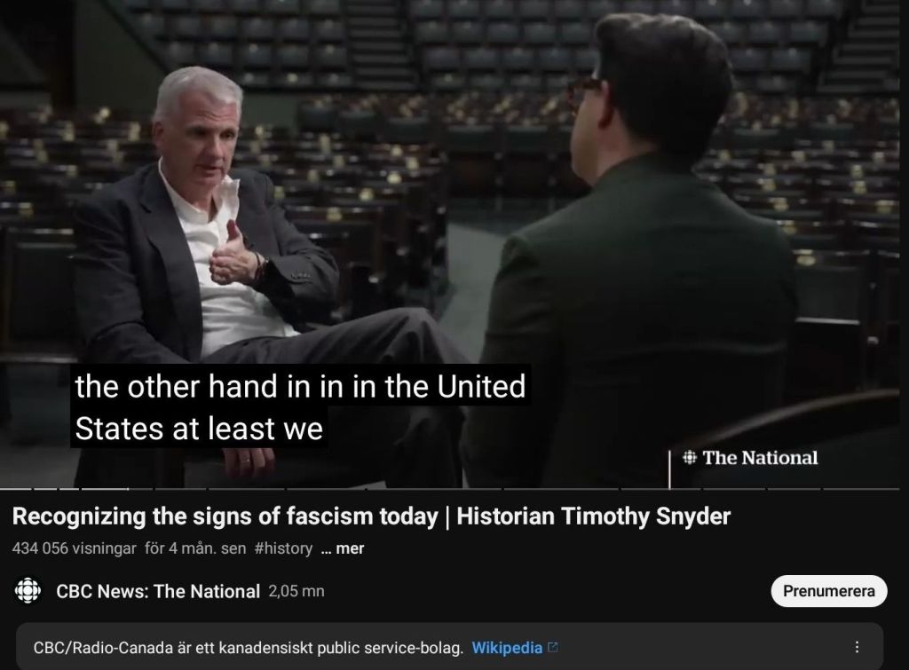Click the 434 056 visningar view count
The height and width of the screenshot is (670, 909).
coord(75,548)
